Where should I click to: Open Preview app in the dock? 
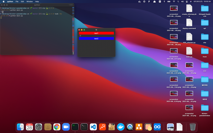[170, 127]
